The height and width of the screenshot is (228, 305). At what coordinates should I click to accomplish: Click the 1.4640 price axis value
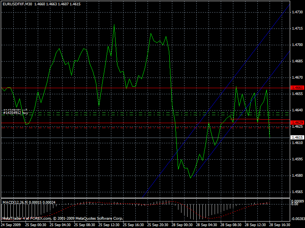[297, 110]
